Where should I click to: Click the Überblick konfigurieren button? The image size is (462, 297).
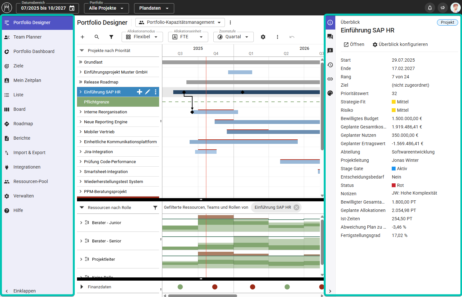(400, 44)
